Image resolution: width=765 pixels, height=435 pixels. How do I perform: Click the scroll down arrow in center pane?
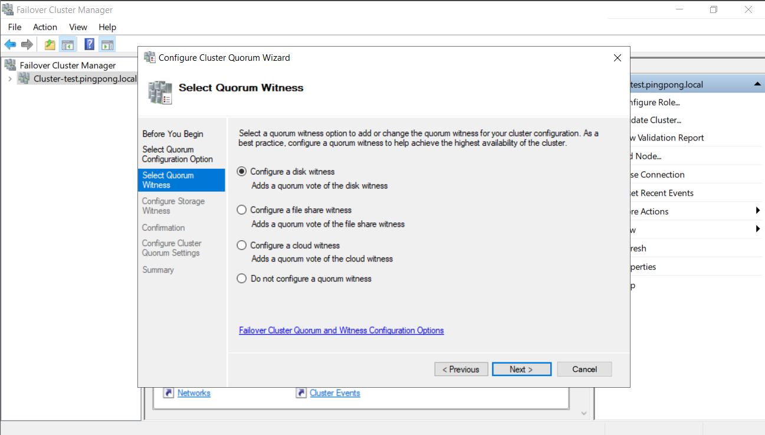584,414
